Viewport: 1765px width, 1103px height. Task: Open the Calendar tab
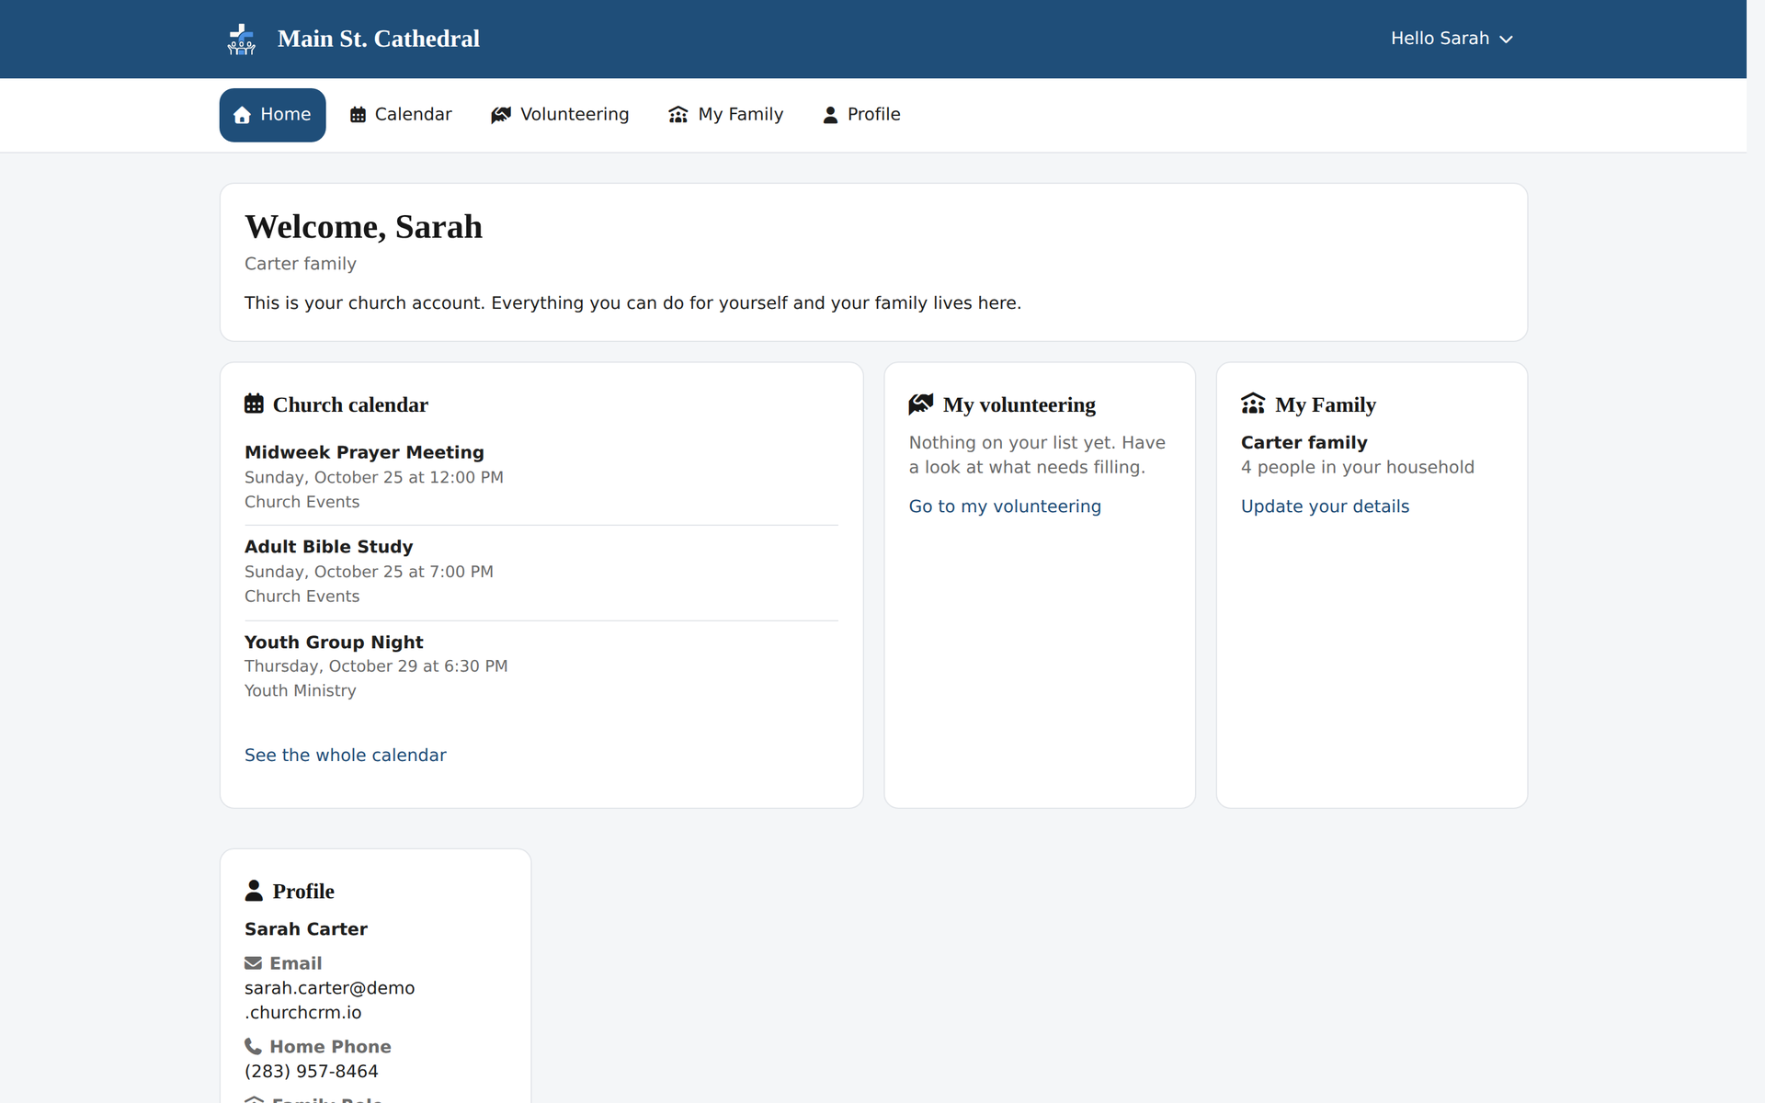[x=401, y=115]
